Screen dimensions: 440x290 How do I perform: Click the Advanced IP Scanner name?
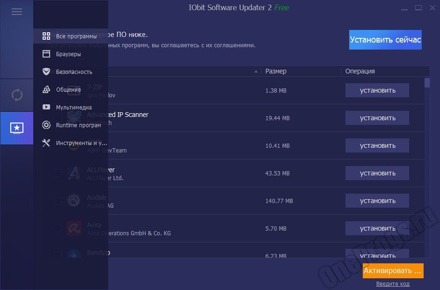click(x=117, y=115)
